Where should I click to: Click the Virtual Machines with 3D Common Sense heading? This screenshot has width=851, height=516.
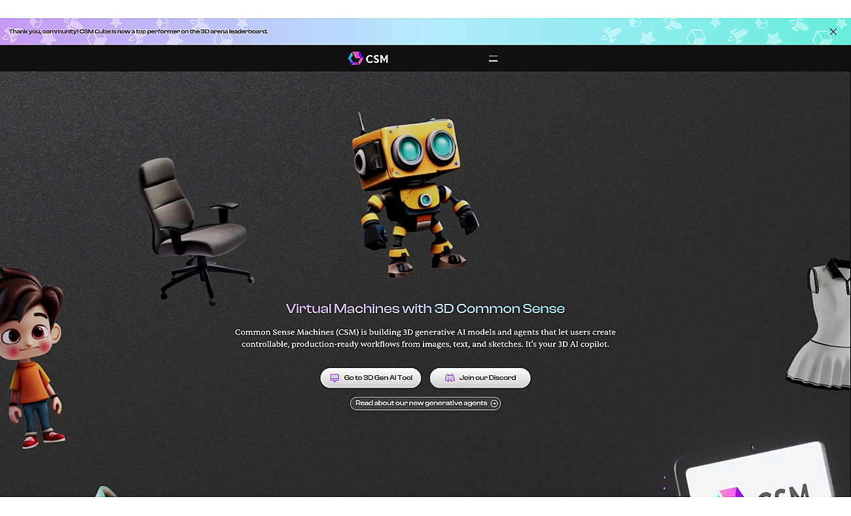point(425,308)
